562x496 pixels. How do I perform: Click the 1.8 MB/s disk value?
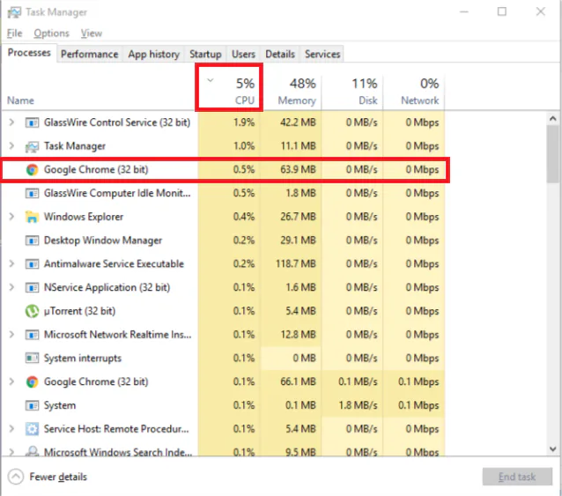[x=358, y=405]
